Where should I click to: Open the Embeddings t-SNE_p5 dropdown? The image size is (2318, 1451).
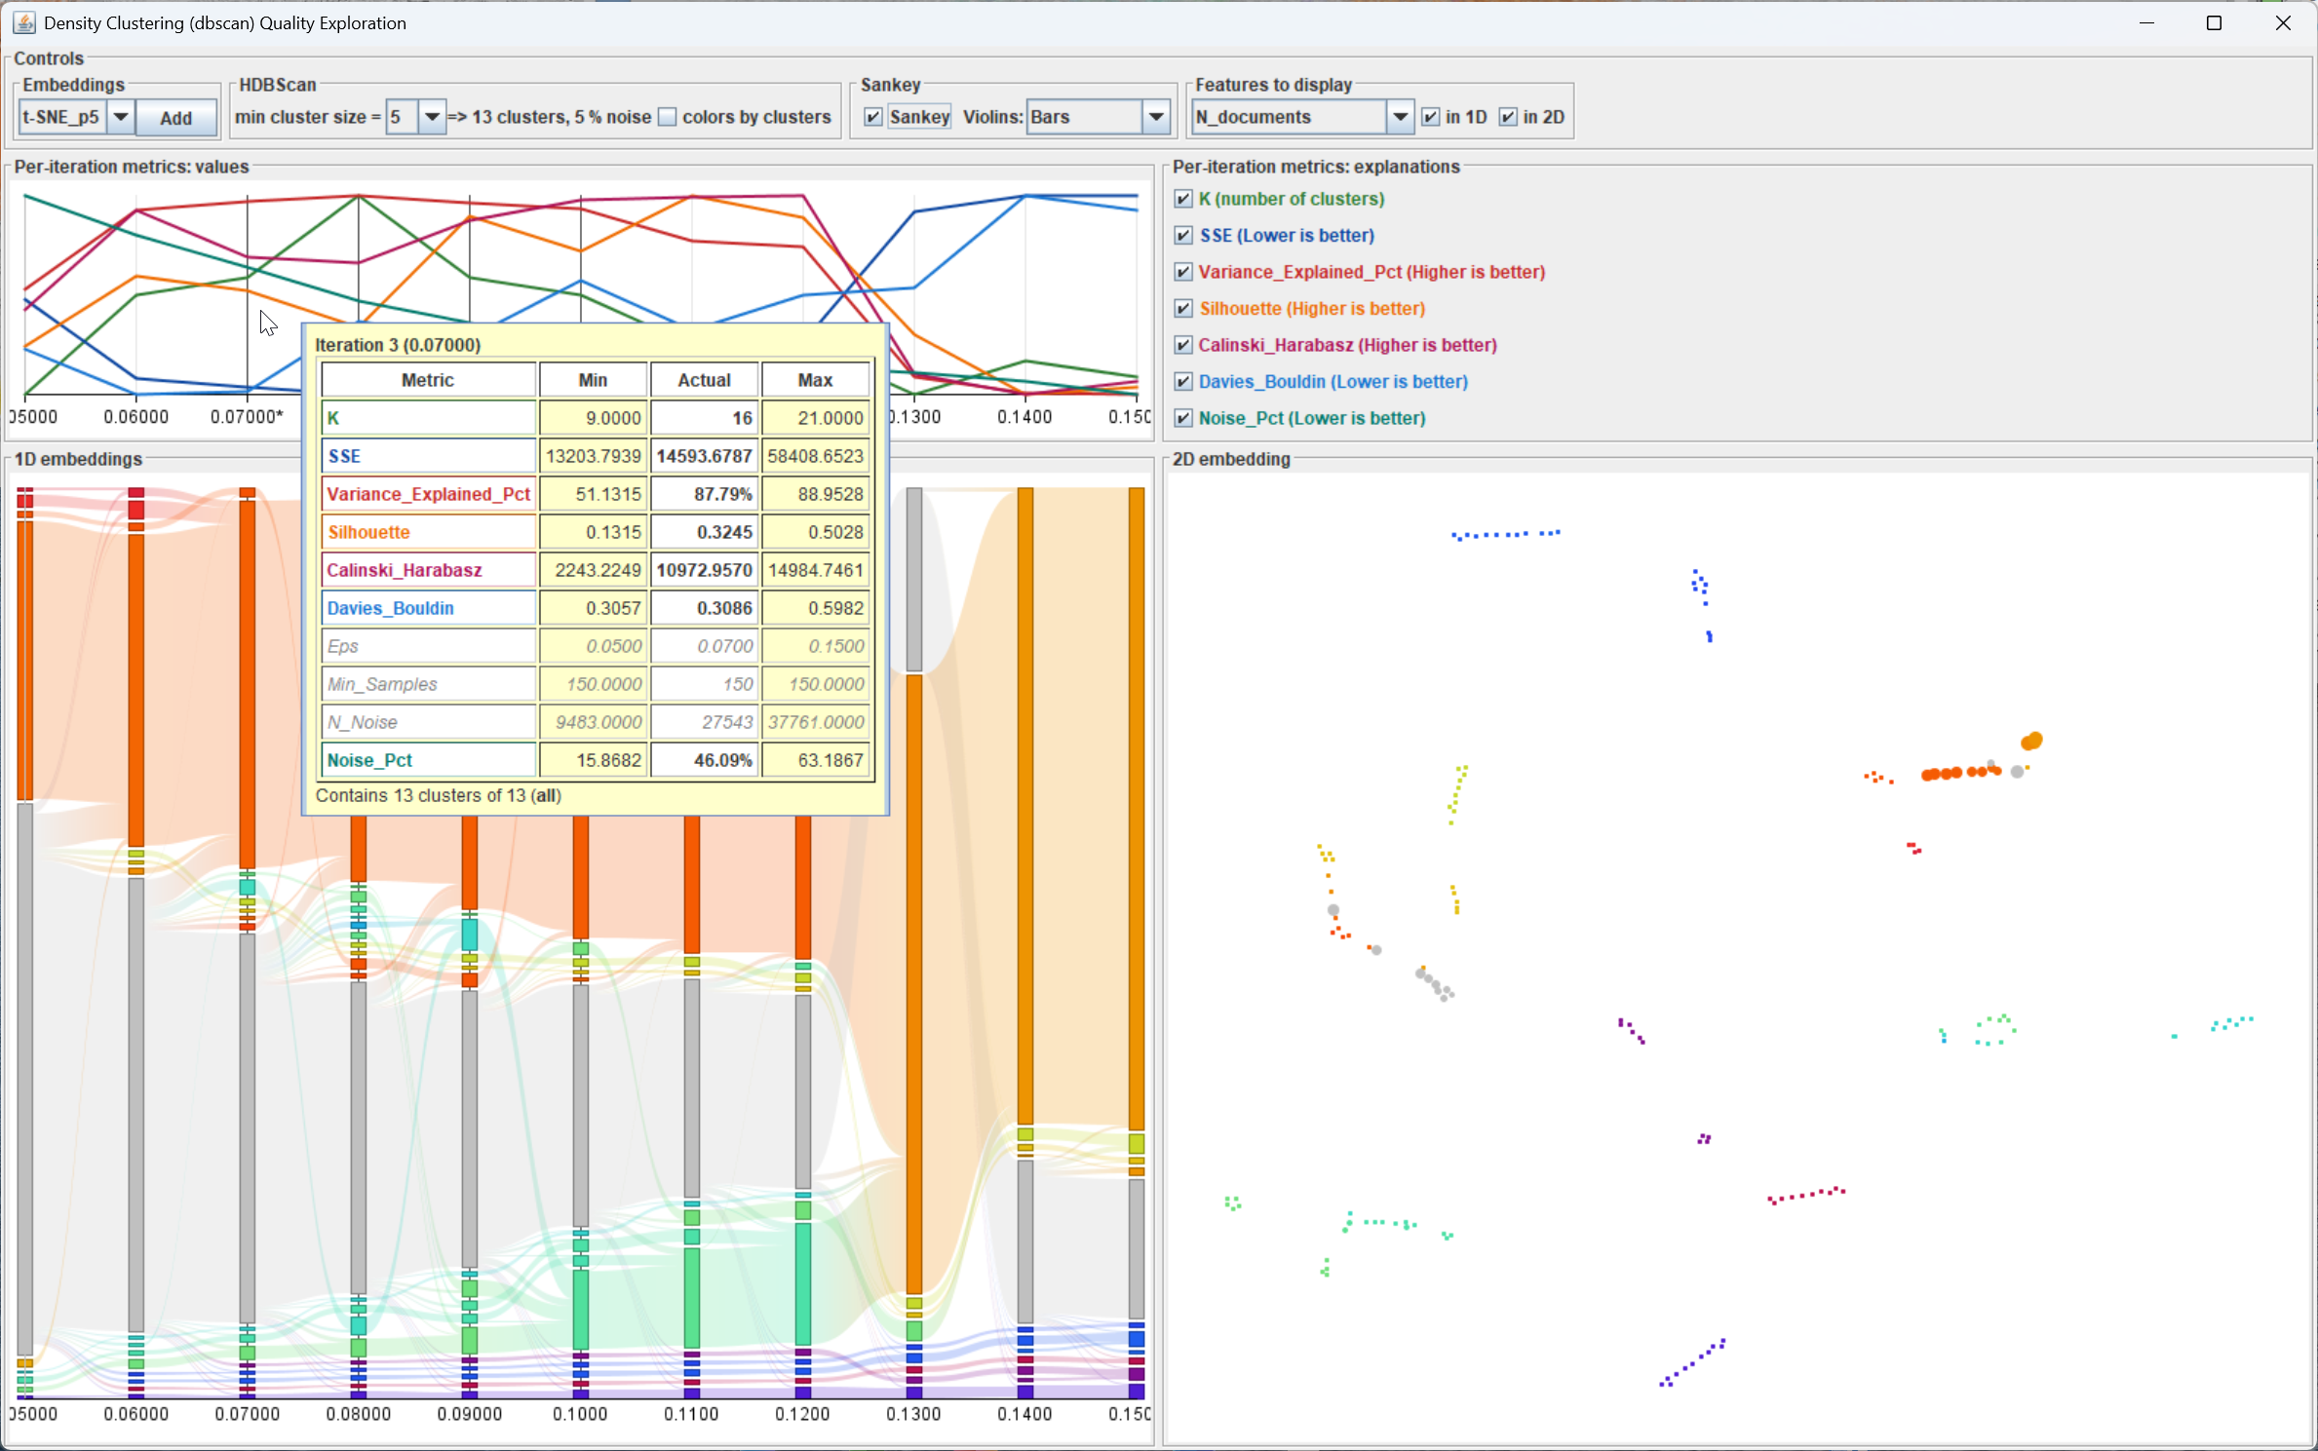[120, 117]
